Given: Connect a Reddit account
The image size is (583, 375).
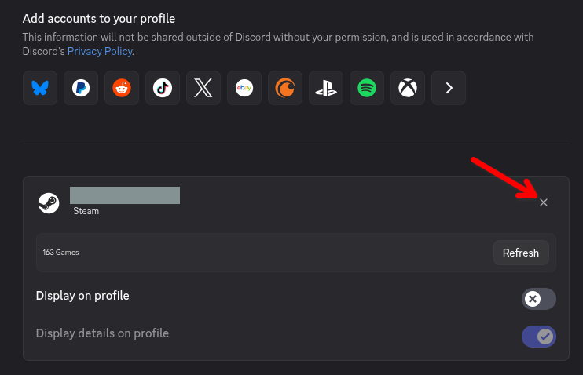Looking at the screenshot, I should (x=122, y=88).
